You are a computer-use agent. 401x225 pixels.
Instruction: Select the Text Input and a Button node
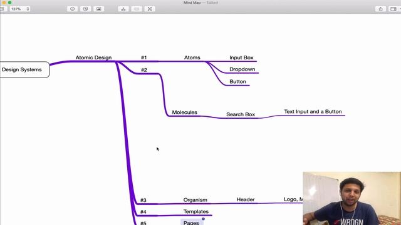(x=313, y=112)
